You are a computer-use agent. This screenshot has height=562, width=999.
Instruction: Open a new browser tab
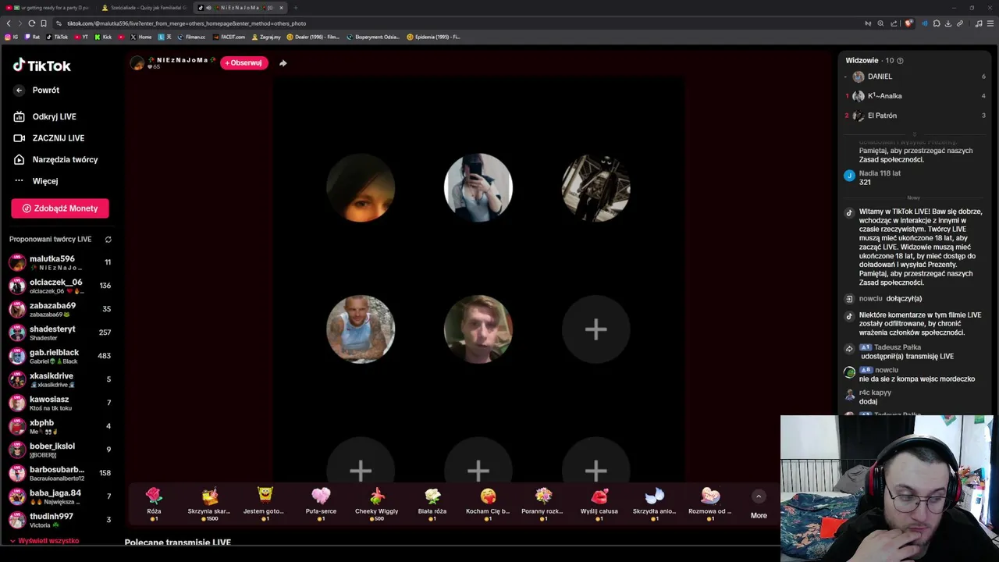coord(296,8)
